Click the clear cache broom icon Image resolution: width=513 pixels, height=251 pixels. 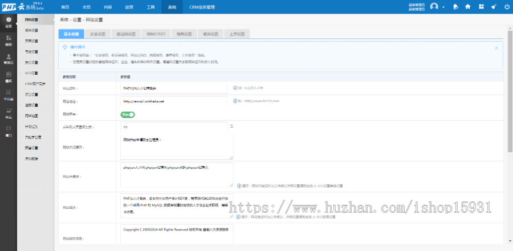493,7
